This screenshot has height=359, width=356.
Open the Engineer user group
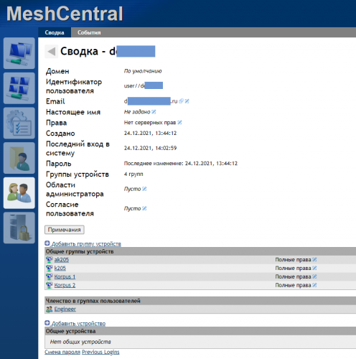coord(65,309)
